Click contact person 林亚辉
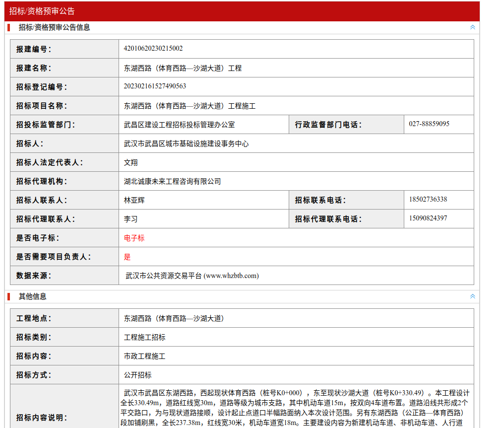Viewport: 502px width, 428px height. pos(134,201)
